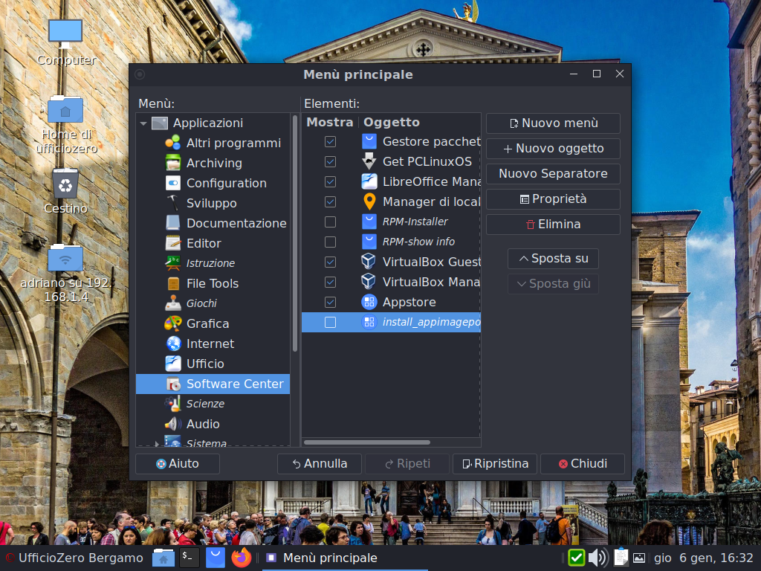This screenshot has width=761, height=571.
Task: Uncheck the Gestore pacchetti checkbox
Action: point(330,141)
